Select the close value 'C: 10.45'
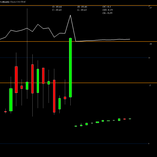Screen dimensions: 157x157 (57, 10)
